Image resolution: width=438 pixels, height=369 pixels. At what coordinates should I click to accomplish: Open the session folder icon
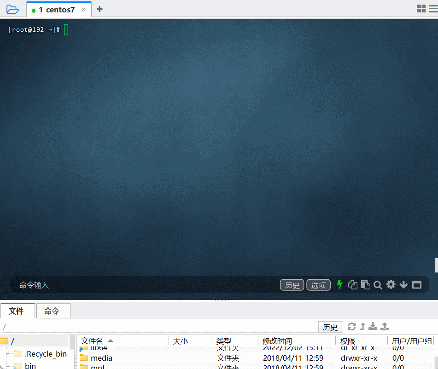click(12, 9)
